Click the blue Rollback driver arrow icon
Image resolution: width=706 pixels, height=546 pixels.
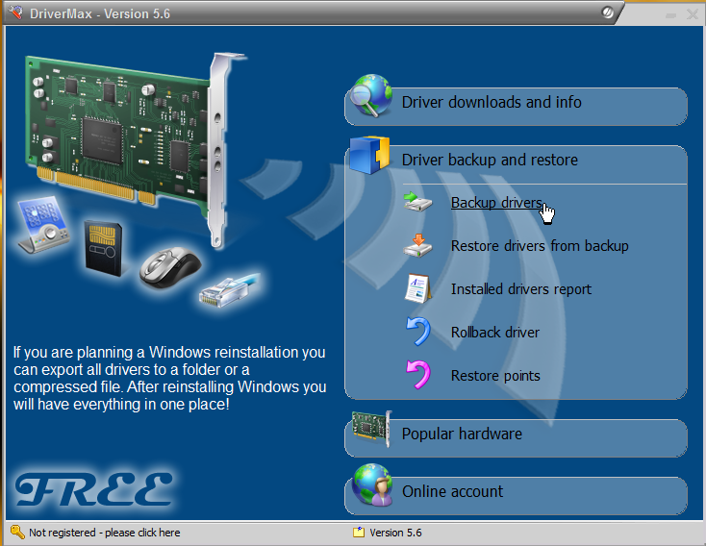(x=418, y=333)
